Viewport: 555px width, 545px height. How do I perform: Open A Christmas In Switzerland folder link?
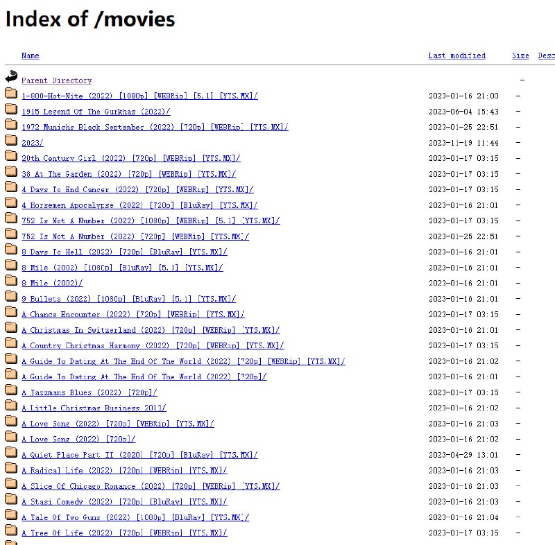(151, 330)
